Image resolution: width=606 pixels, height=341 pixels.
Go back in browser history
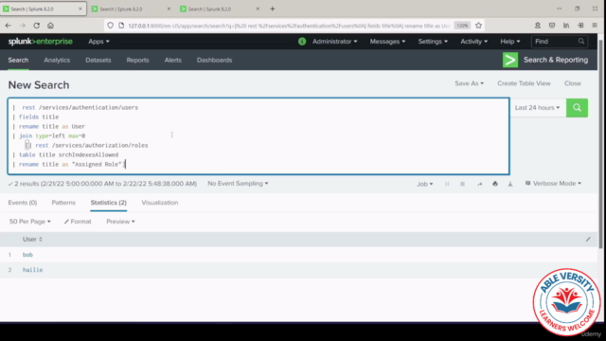(x=9, y=26)
